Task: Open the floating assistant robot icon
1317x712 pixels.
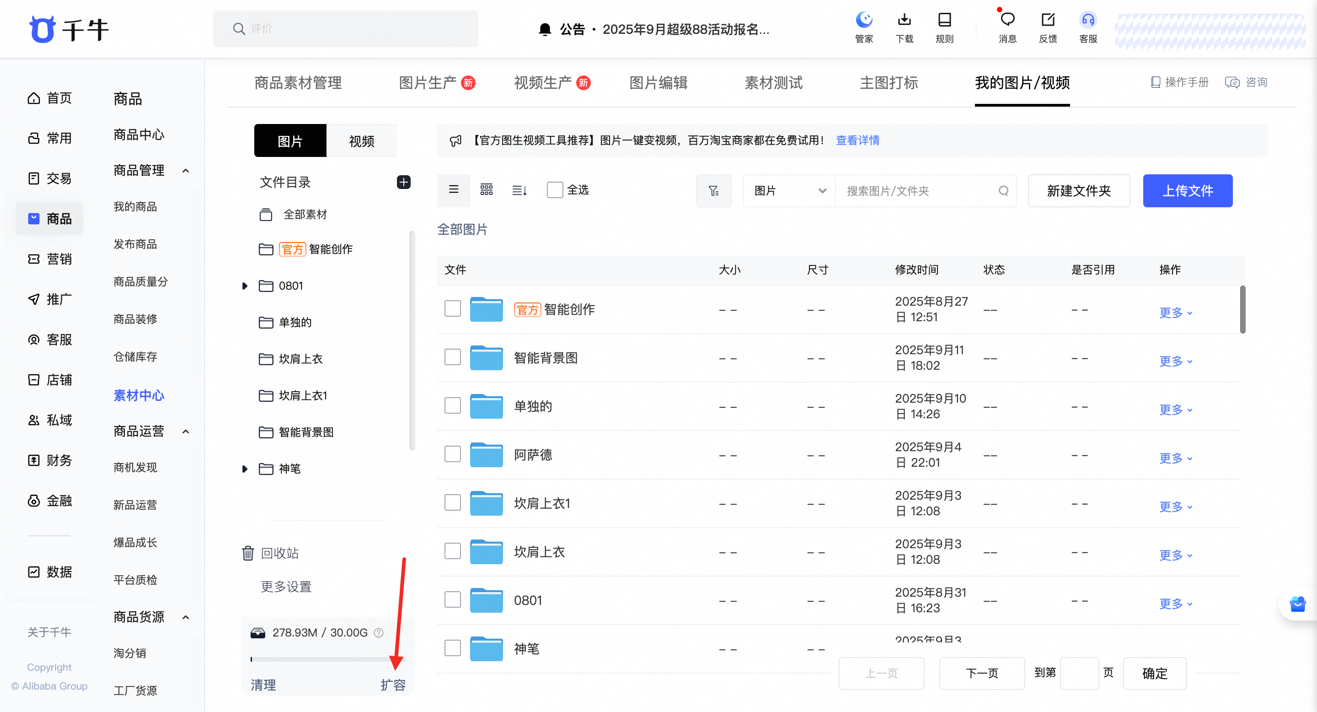Action: [1298, 604]
